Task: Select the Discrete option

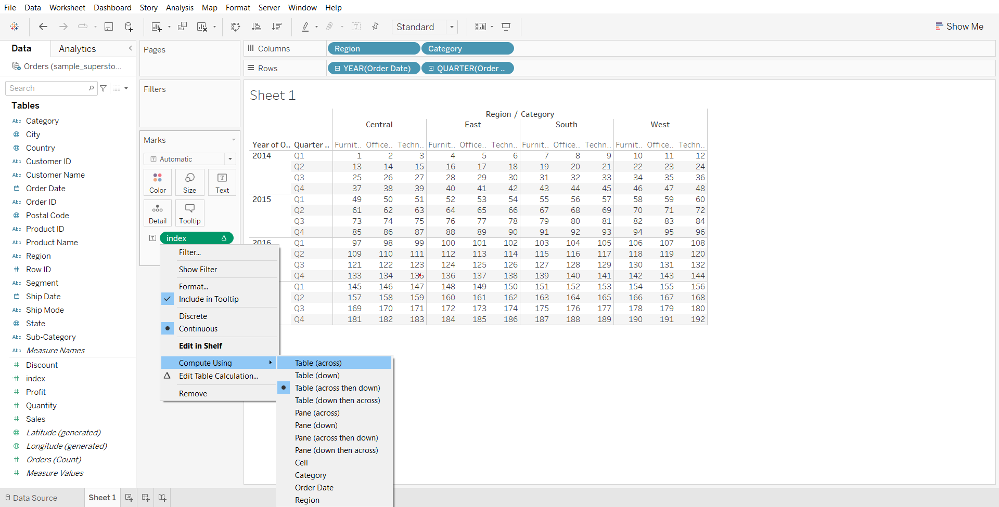Action: [193, 316]
